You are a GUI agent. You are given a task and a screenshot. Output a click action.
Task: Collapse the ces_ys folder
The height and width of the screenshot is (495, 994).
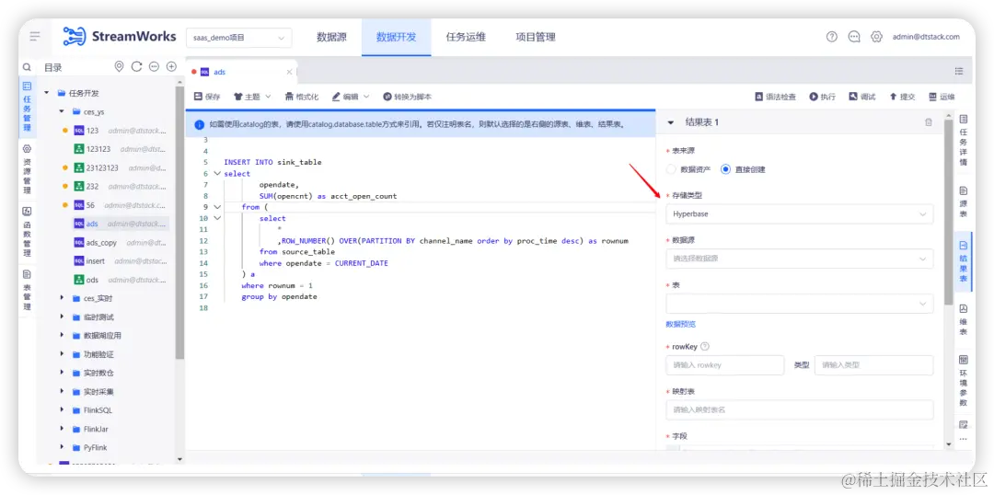(x=62, y=111)
